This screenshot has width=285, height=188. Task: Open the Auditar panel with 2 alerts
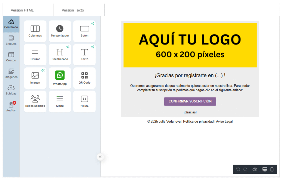(11, 107)
